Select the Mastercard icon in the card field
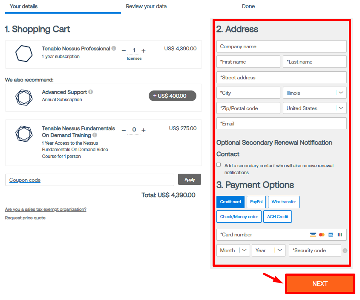The image size is (360, 300). coord(322,235)
